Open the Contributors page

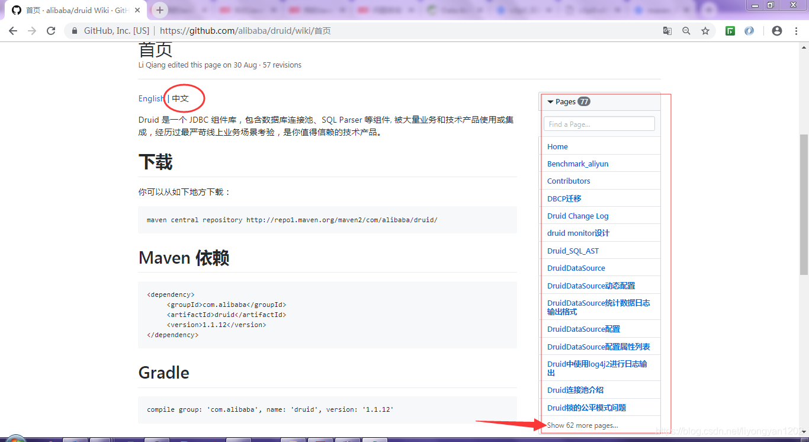tap(569, 181)
